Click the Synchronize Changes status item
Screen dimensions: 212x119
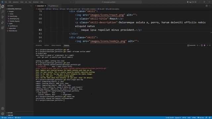[x=11, y=118]
